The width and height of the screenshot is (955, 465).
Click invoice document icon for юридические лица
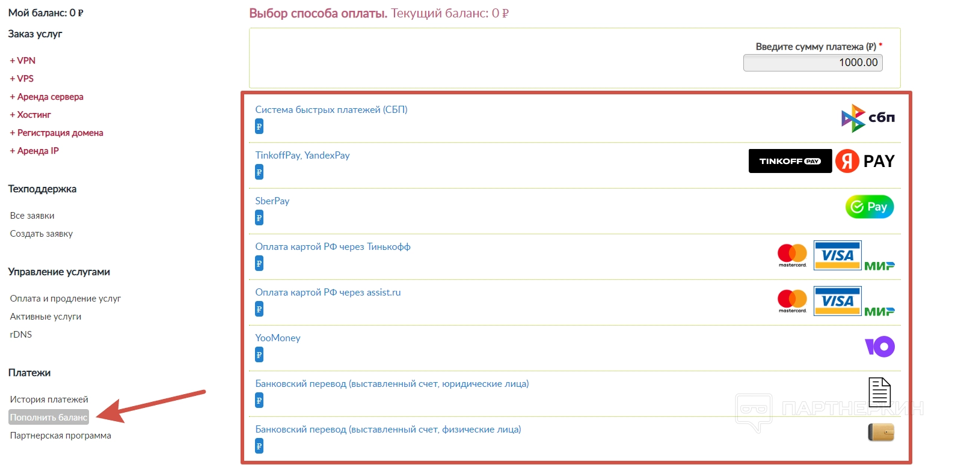pyautogui.click(x=879, y=392)
